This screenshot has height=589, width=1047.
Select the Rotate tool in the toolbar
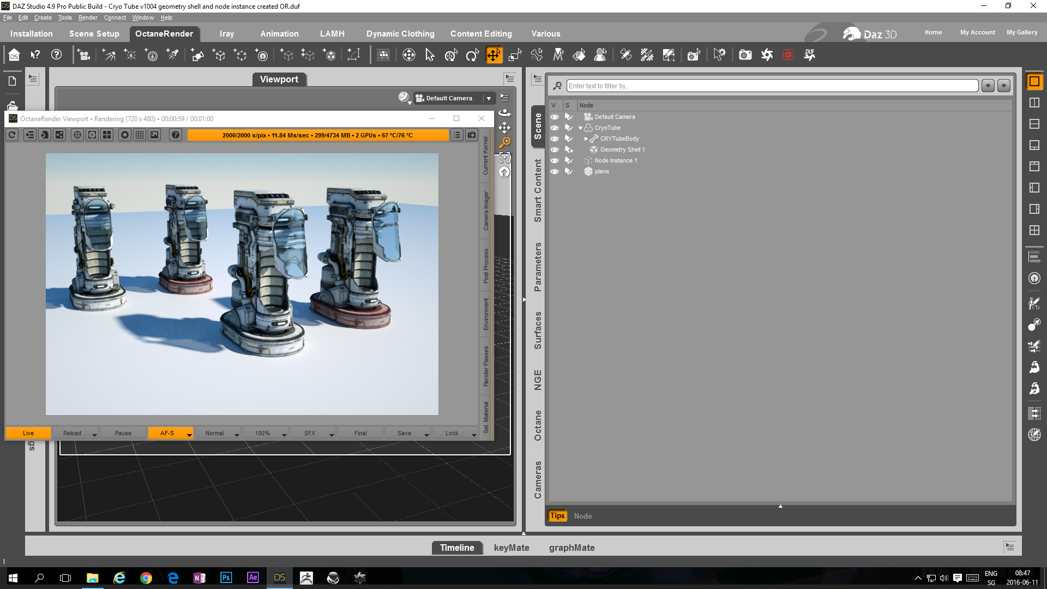tap(472, 55)
